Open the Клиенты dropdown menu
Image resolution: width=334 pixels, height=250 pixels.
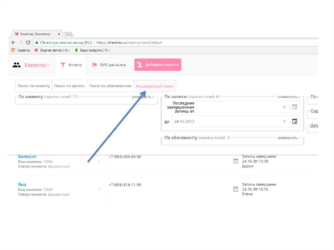point(37,65)
